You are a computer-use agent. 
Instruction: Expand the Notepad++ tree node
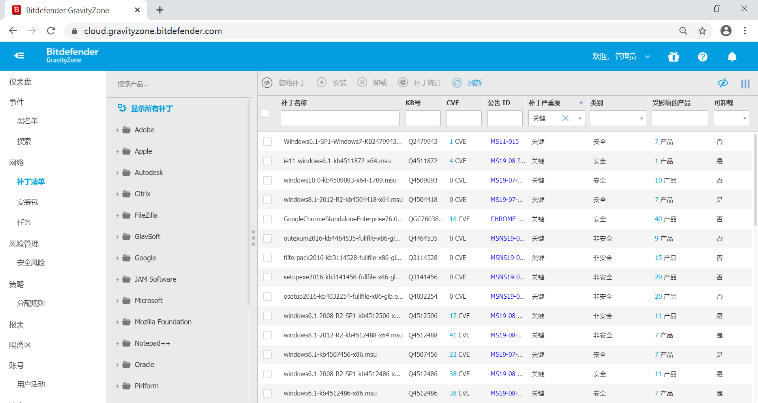pyautogui.click(x=117, y=344)
